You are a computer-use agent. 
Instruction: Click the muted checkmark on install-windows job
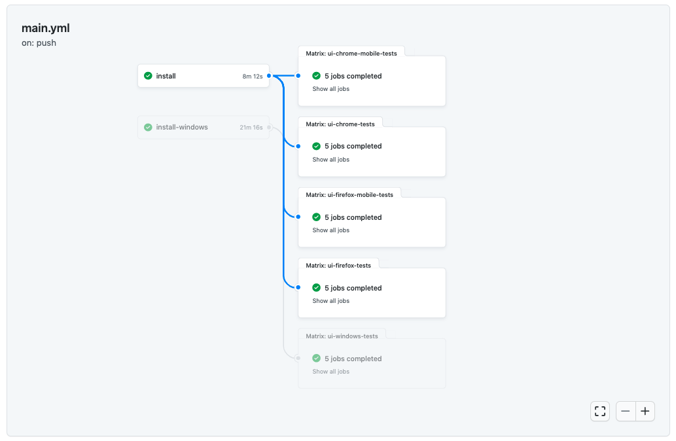147,127
